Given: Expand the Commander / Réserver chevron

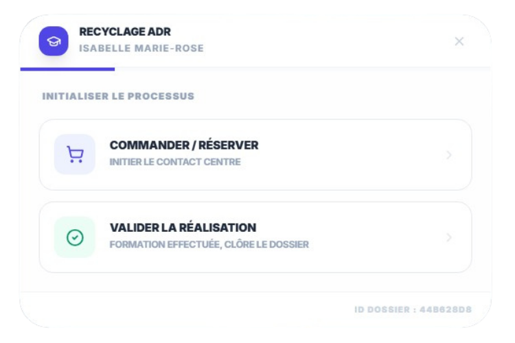Looking at the screenshot, I should [449, 155].
